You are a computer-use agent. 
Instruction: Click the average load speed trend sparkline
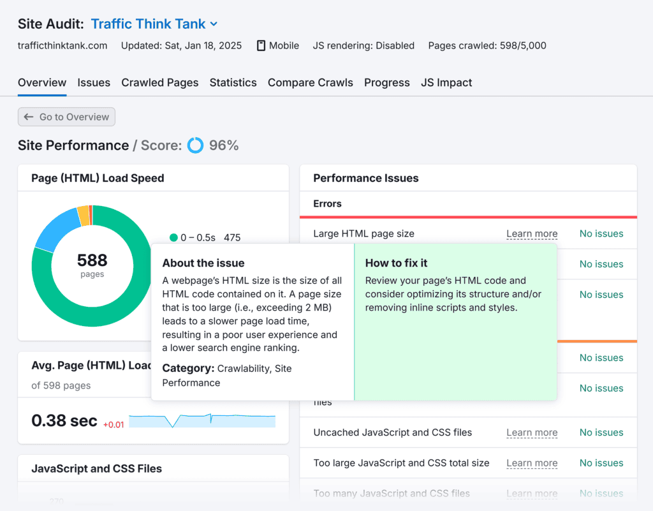[202, 421]
